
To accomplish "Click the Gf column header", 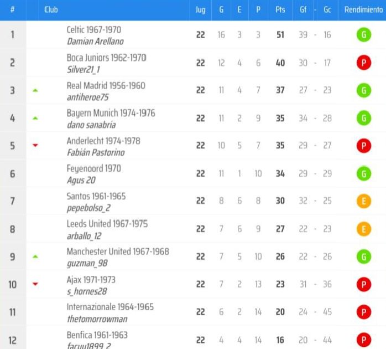I will pyautogui.click(x=303, y=9).
